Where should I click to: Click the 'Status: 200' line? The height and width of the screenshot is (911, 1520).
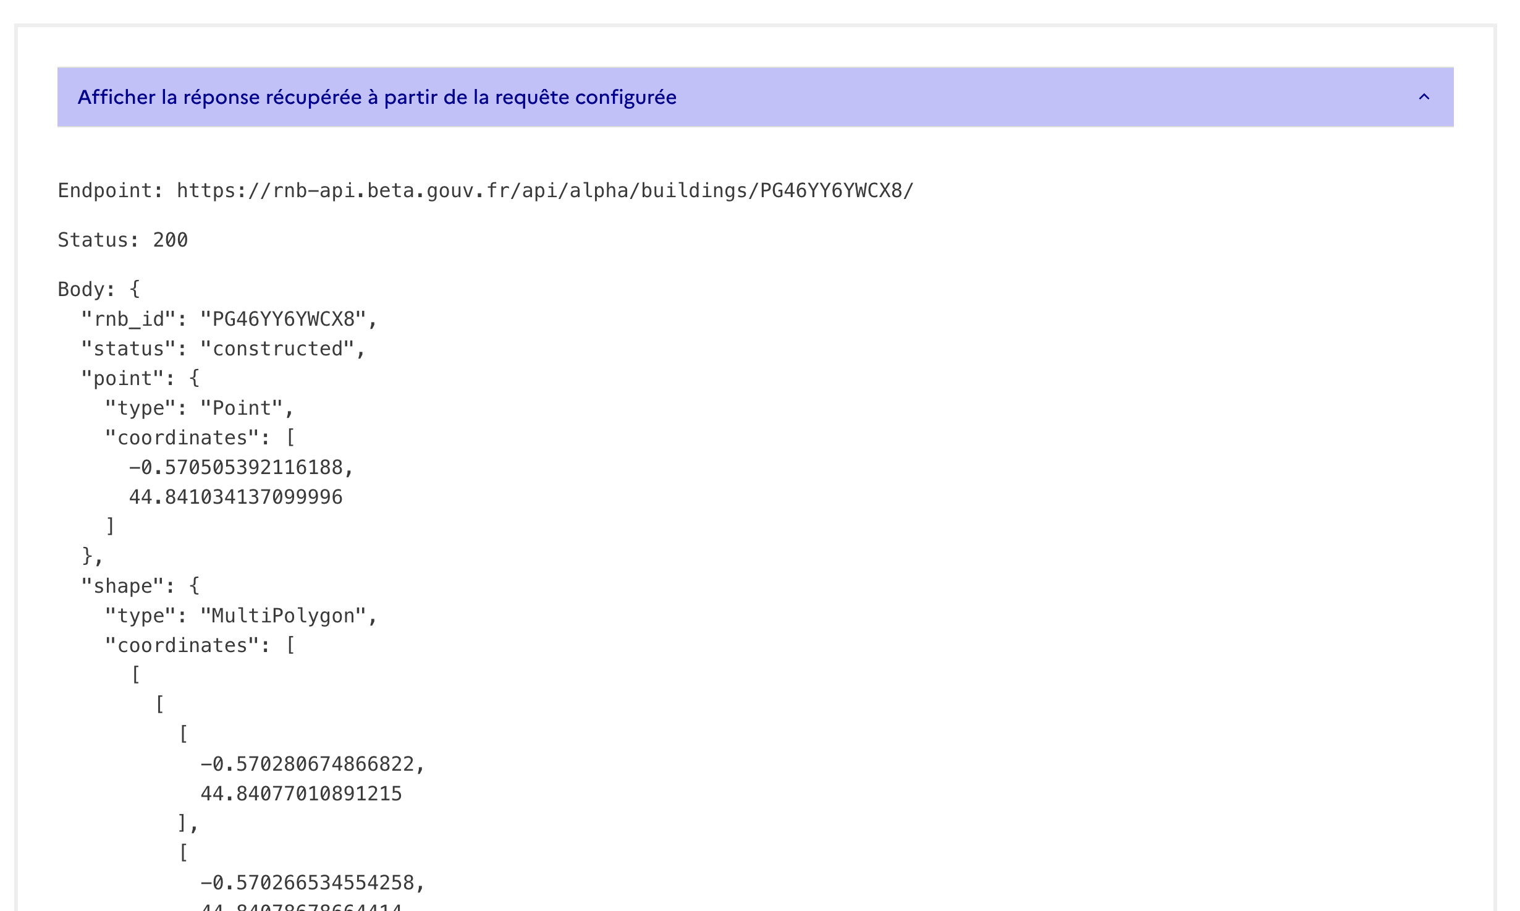click(122, 240)
